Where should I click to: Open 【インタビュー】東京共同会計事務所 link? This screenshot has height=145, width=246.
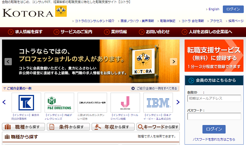(25, 117)
